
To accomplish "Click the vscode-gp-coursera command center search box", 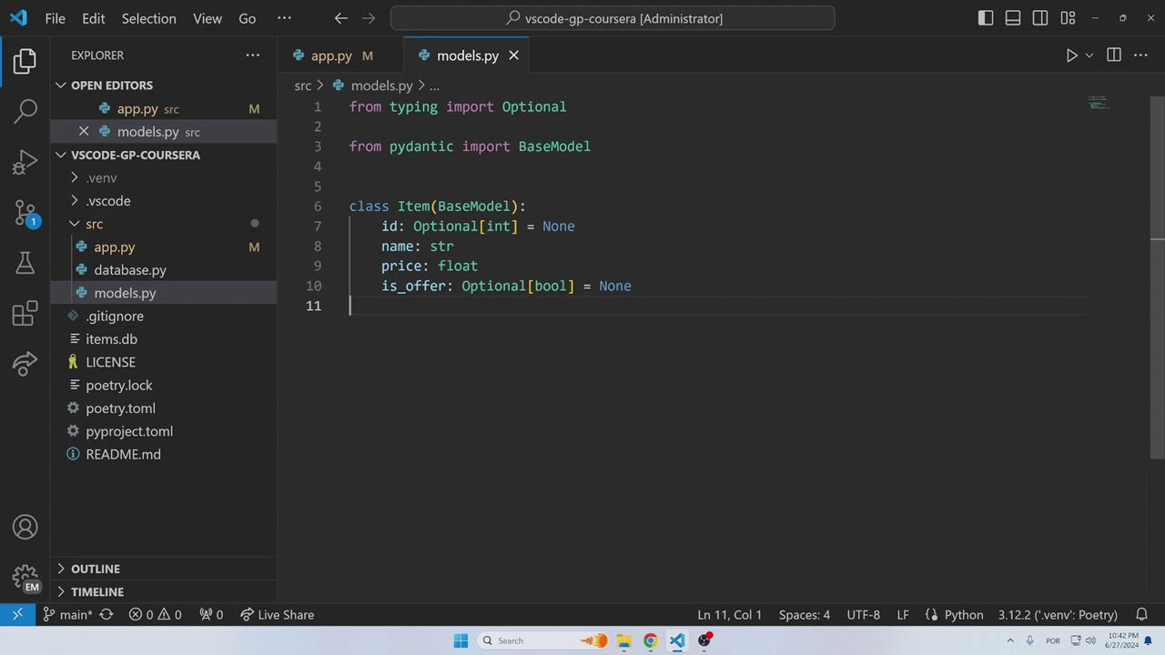I will [612, 18].
